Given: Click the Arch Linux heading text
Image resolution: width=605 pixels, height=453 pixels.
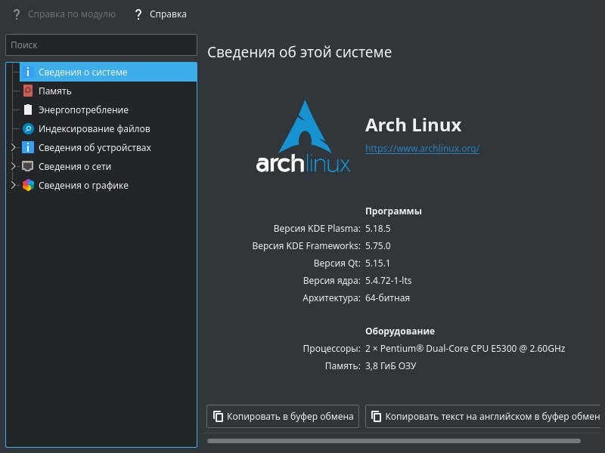Looking at the screenshot, I should point(413,125).
